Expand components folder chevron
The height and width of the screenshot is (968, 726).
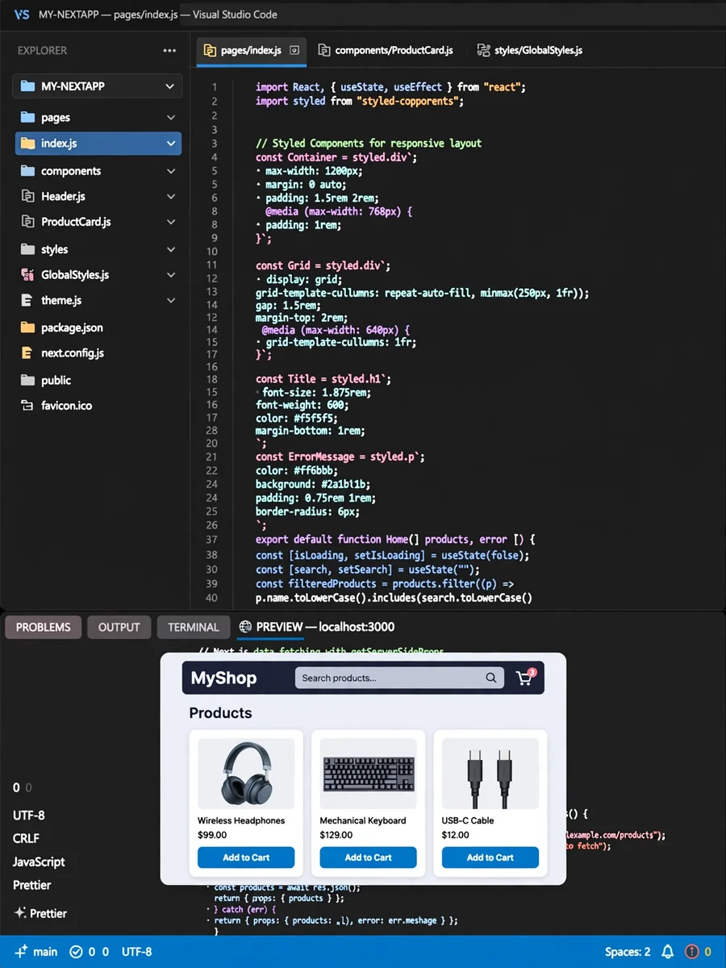point(171,171)
